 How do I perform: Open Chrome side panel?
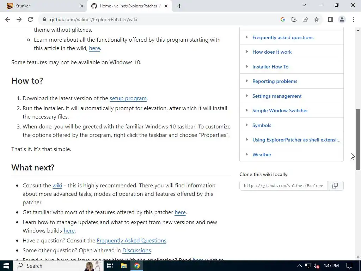click(x=331, y=20)
